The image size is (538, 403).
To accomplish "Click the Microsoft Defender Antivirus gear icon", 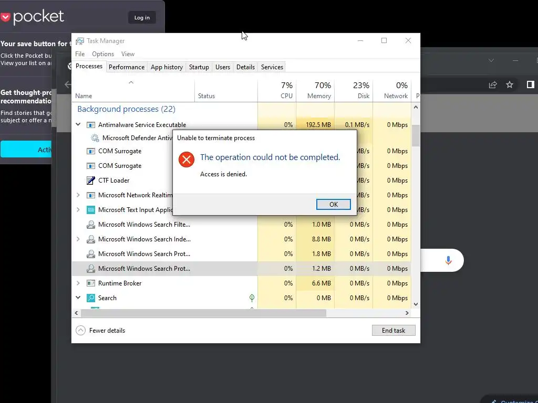I will pos(95,138).
